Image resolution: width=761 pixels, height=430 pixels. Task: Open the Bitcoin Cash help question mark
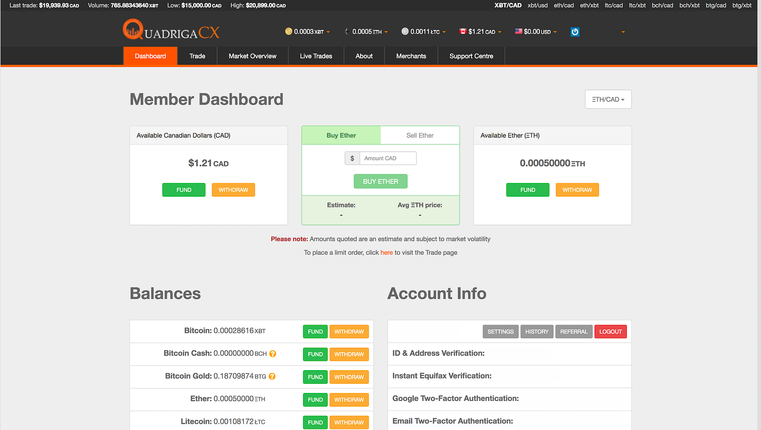click(273, 354)
